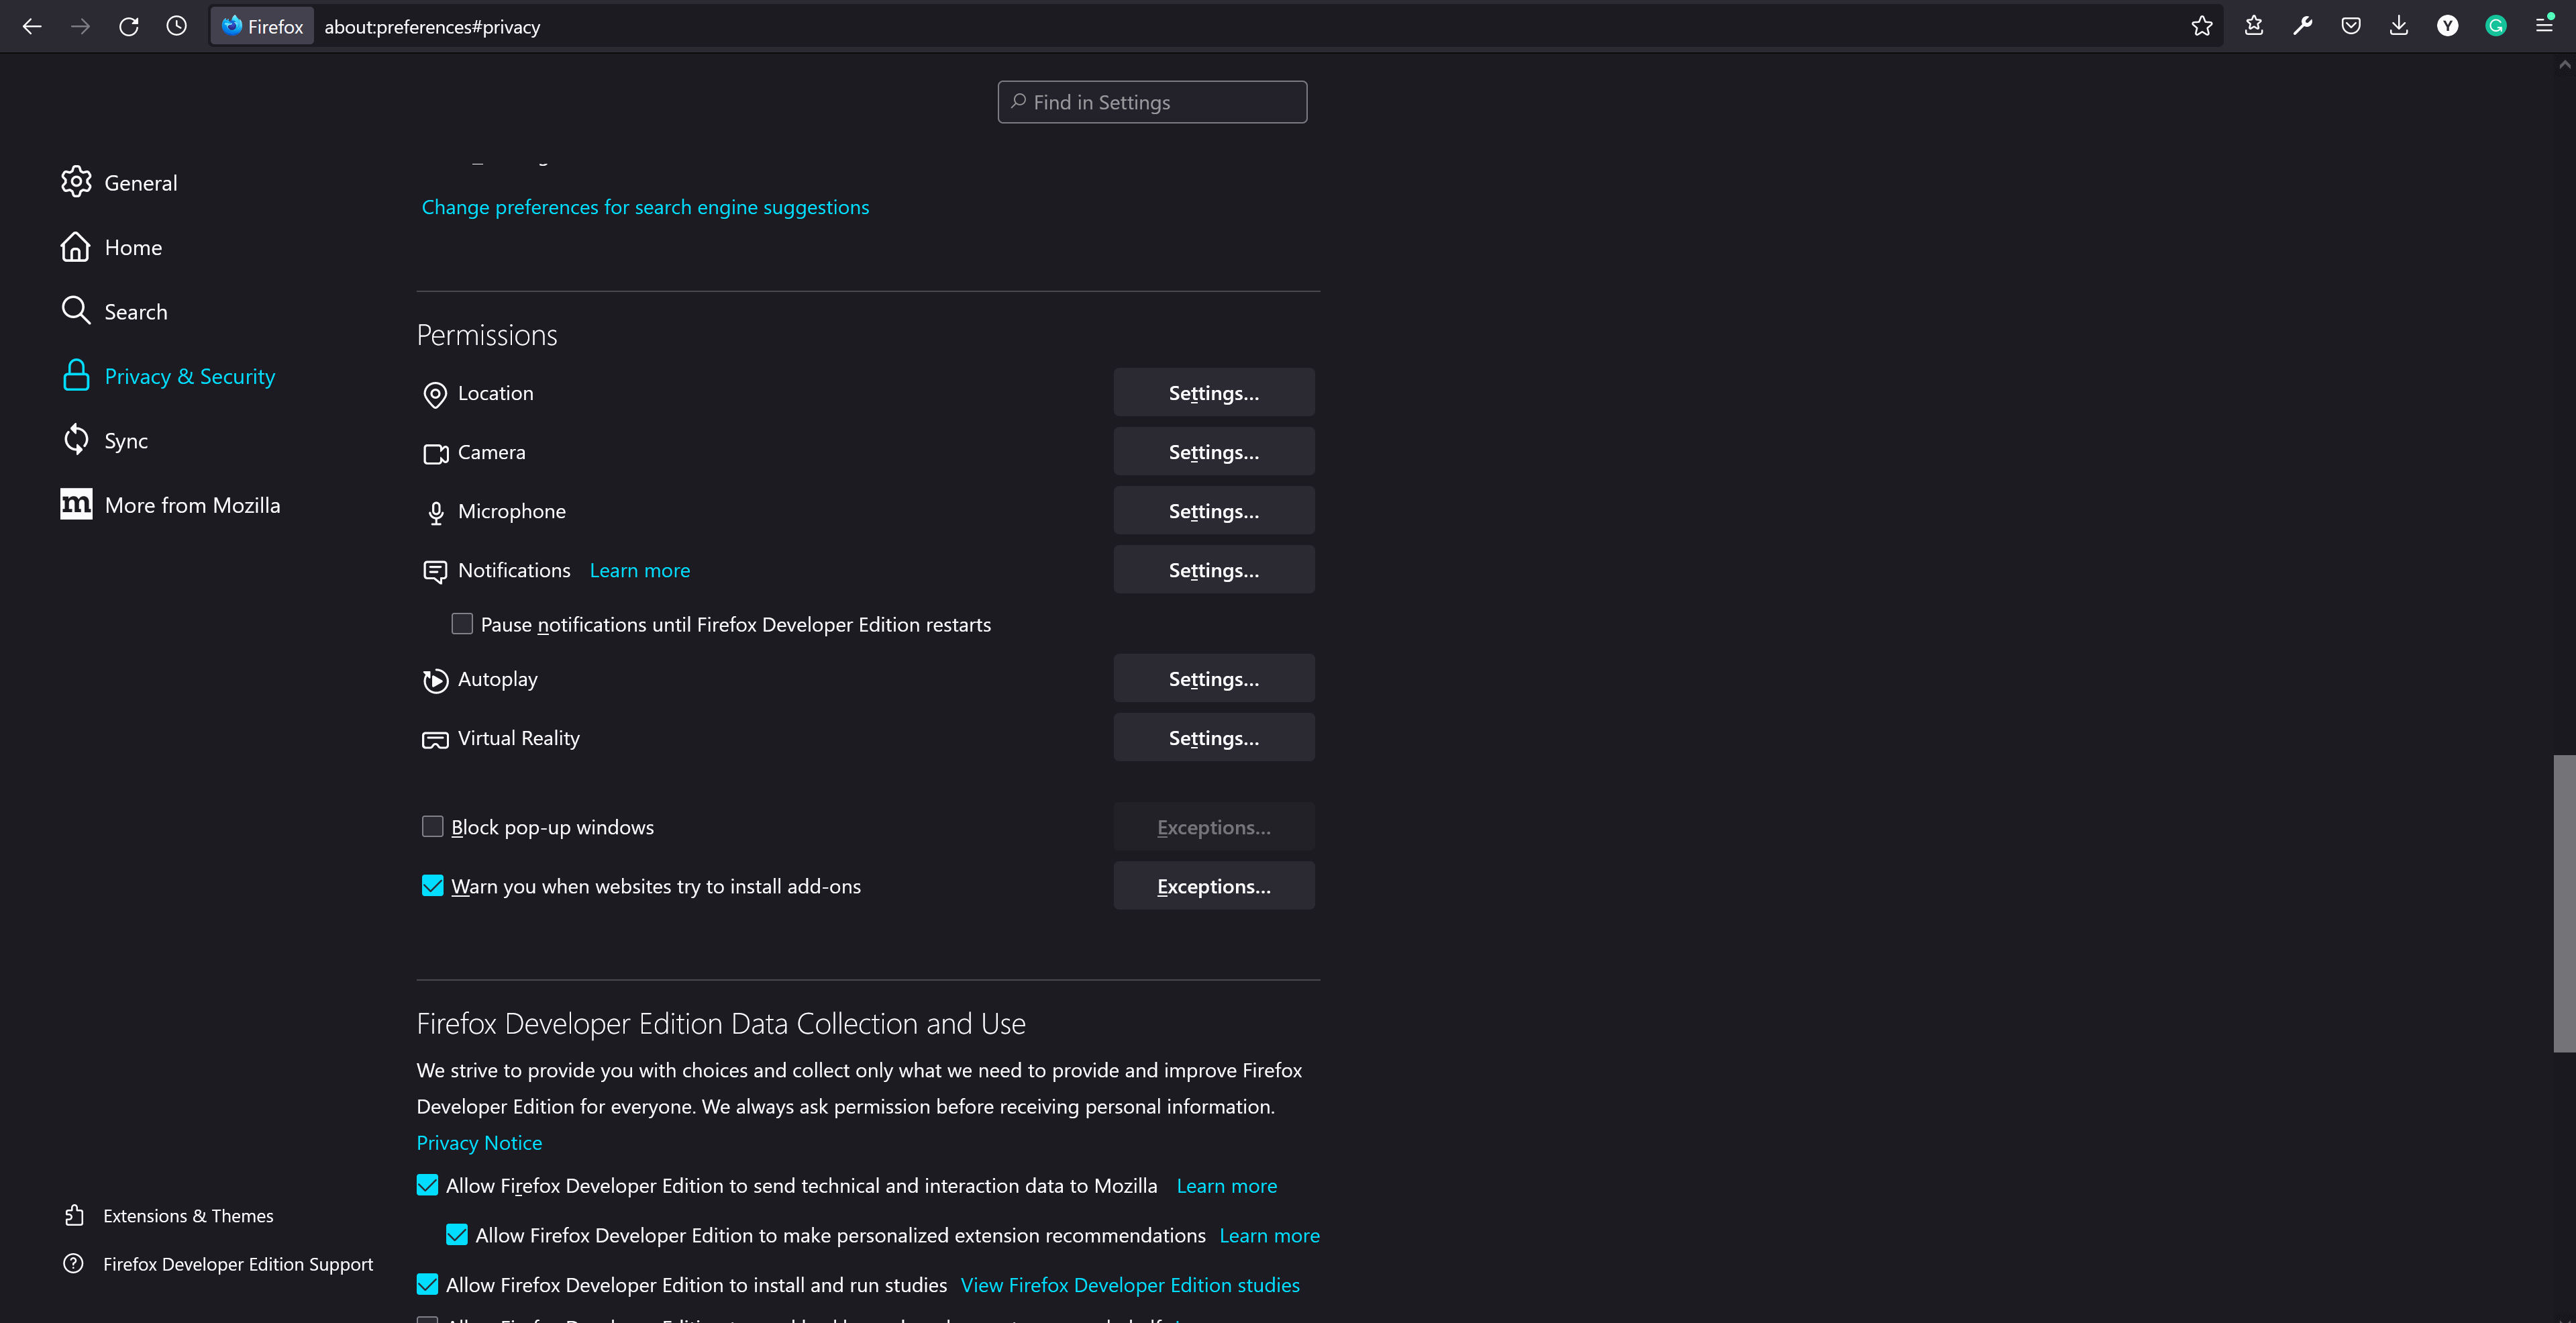The height and width of the screenshot is (1323, 2576).
Task: Click the Notifications speech bubble icon
Action: pyautogui.click(x=435, y=572)
